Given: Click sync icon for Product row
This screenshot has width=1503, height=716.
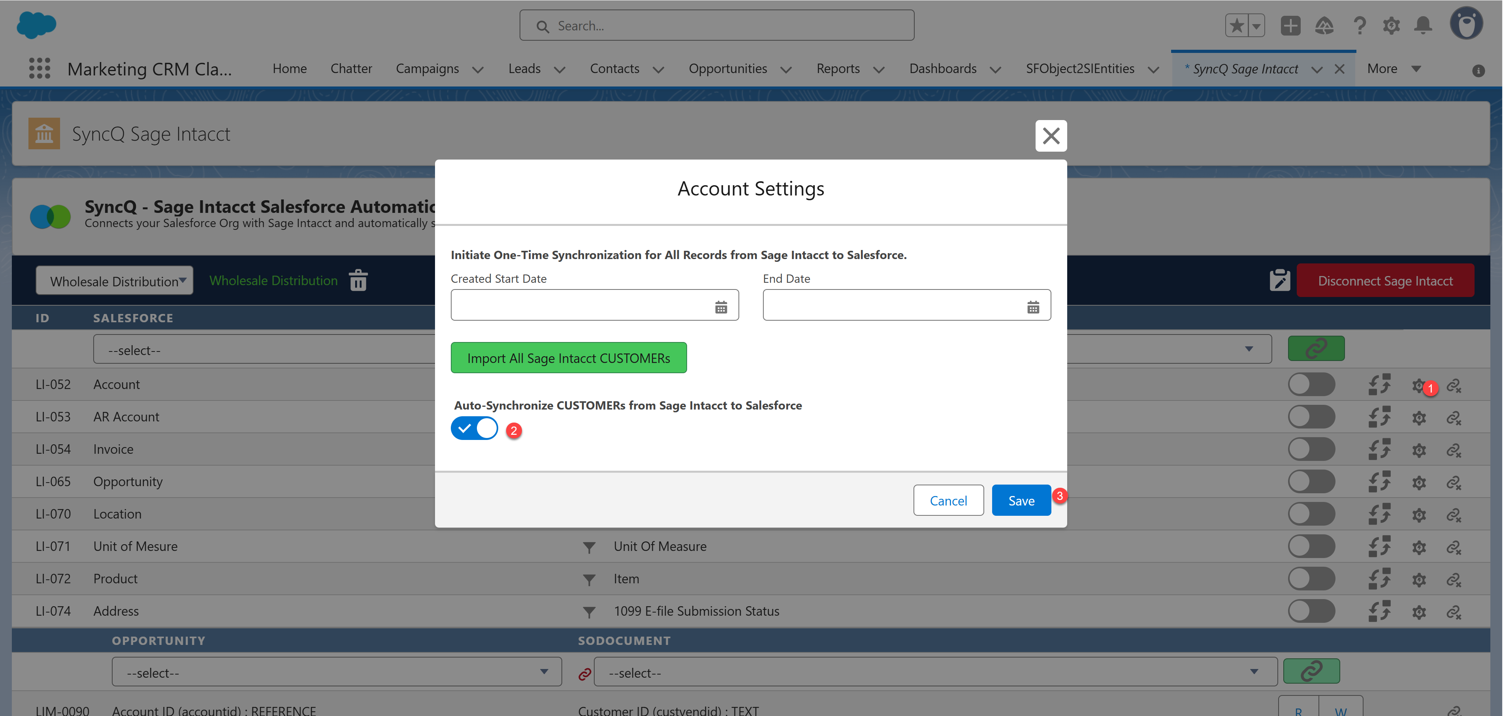Looking at the screenshot, I should click(1380, 579).
